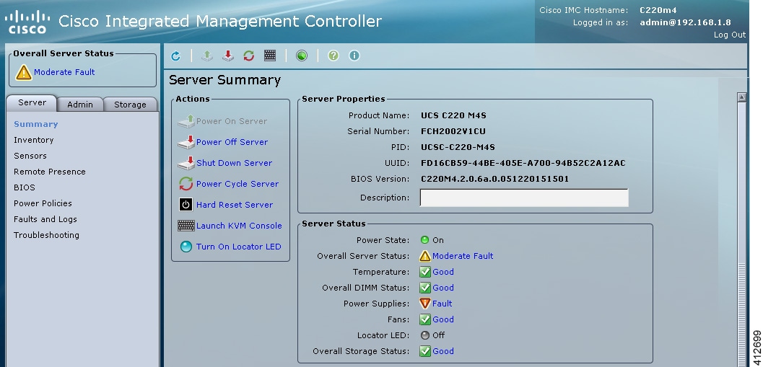Click the Cisco logo
This screenshot has width=763, height=367.
(x=27, y=22)
